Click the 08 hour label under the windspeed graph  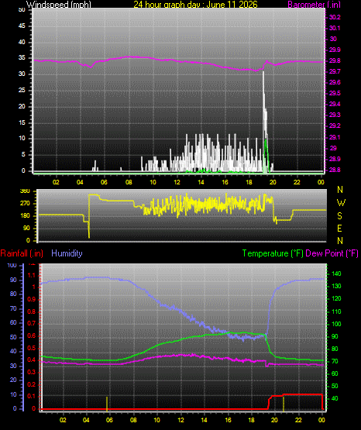click(x=129, y=182)
